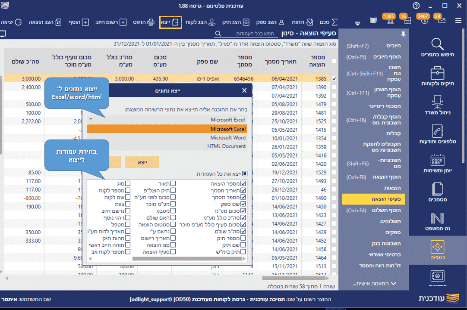The height and width of the screenshot is (310, 467).
Task: Open ניהול משרד in the sidebar
Action: click(x=438, y=105)
